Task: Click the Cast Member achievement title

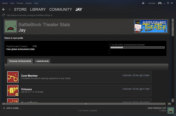Action: [29, 76]
